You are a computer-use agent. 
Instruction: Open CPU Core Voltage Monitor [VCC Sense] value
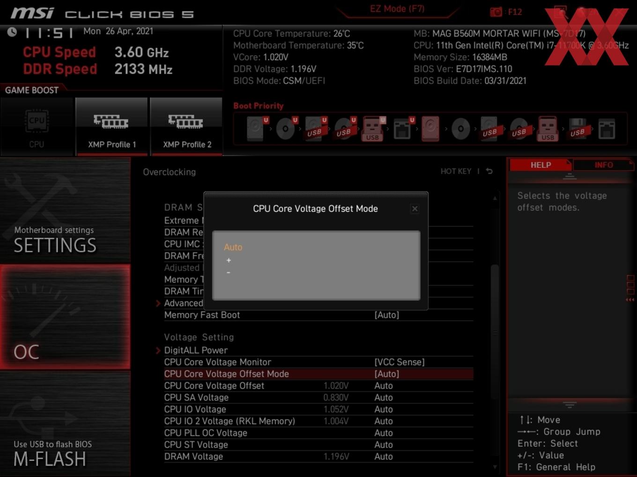tap(400, 362)
